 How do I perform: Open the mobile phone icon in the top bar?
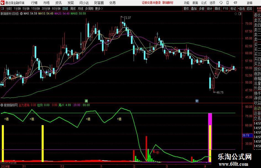coord(228,3)
